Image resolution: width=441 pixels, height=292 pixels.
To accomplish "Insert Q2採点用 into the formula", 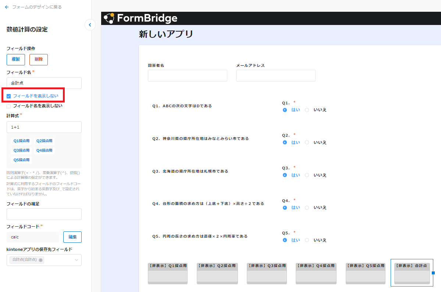I will pos(44,141).
